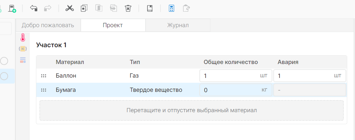355x140 pixels.
Task: Run calculation with the blue calculator icon
Action: [172, 8]
